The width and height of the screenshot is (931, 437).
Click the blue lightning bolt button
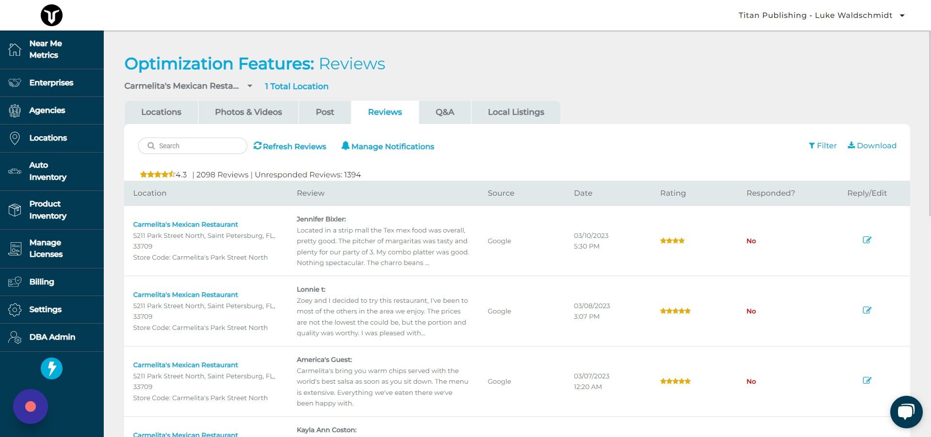coord(51,368)
